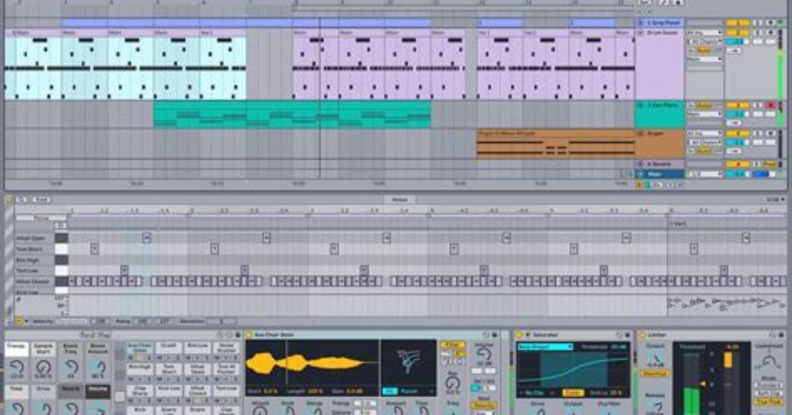The height and width of the screenshot is (415, 792).
Task: Toggle the drum track activator button
Action: (738, 33)
